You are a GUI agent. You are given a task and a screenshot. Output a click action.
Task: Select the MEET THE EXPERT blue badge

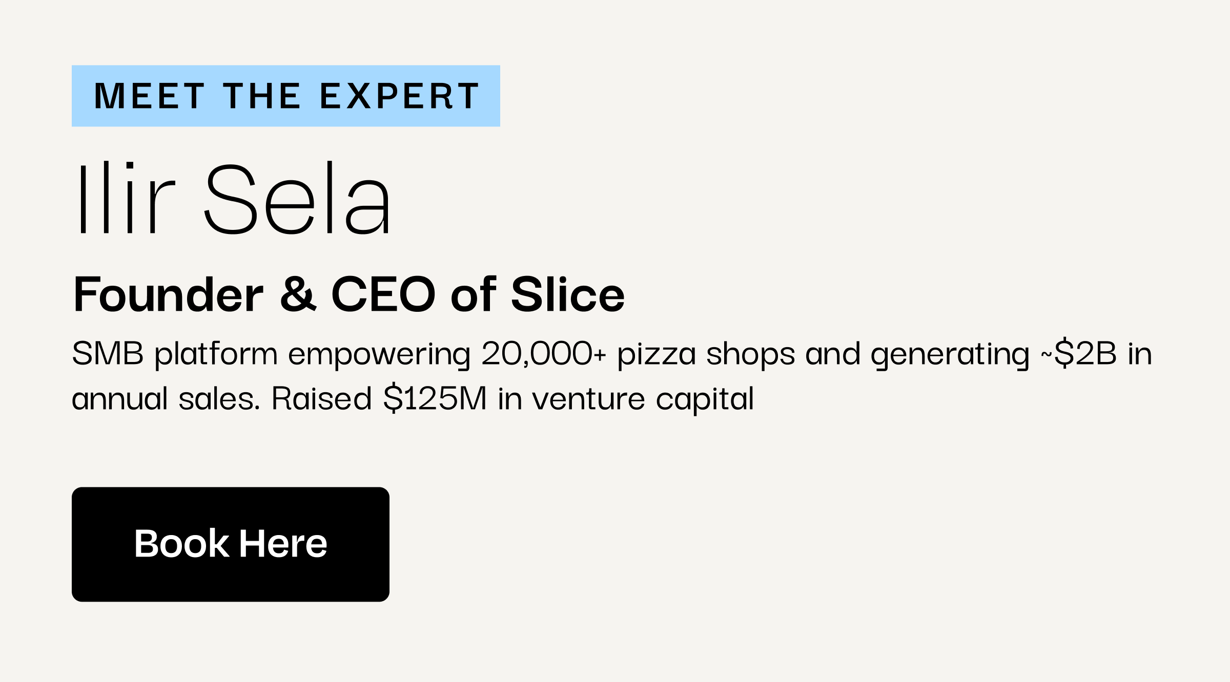(285, 96)
